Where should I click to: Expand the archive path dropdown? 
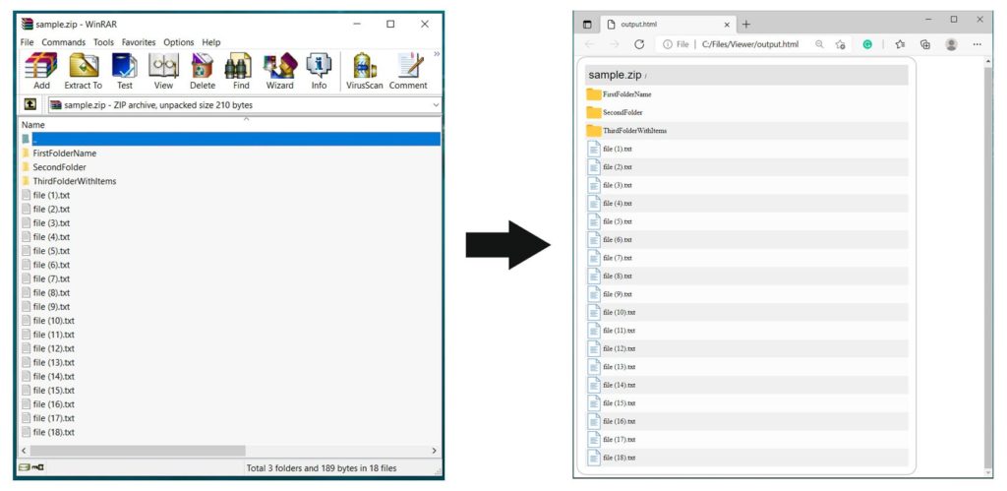[436, 104]
